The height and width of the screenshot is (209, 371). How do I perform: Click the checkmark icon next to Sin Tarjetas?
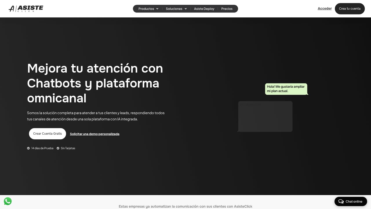pyautogui.click(x=58, y=148)
